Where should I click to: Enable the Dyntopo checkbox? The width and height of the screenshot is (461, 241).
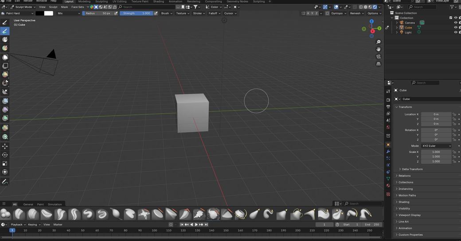[328, 13]
